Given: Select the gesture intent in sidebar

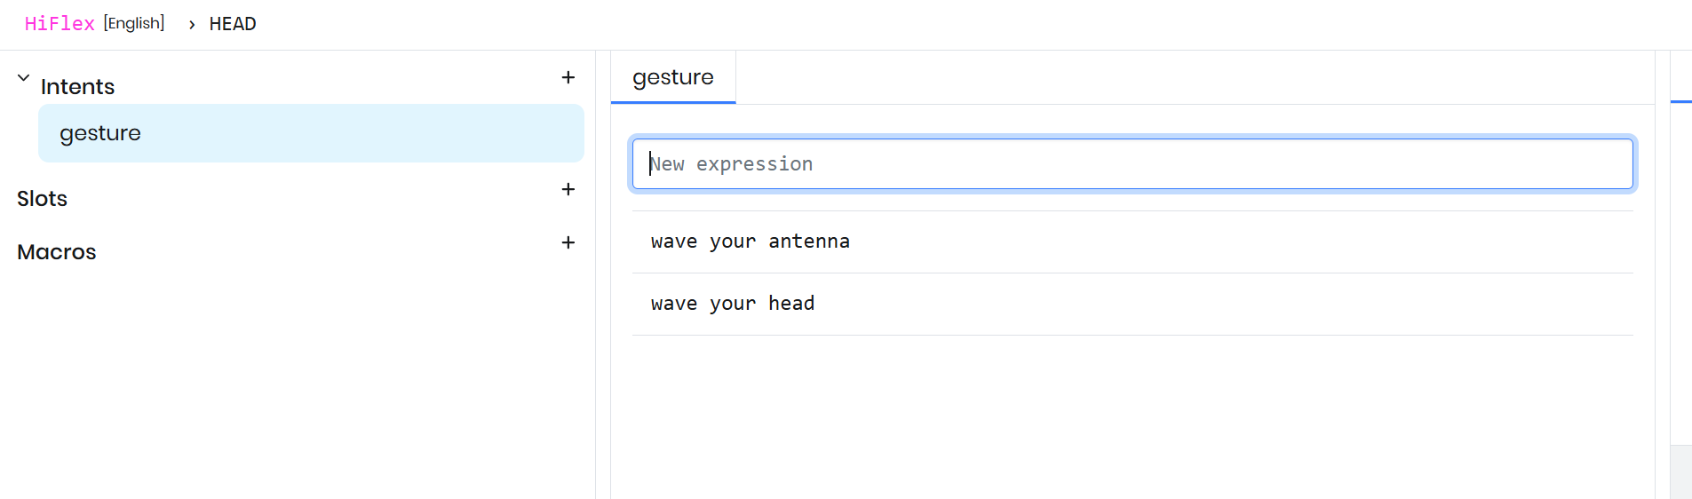Looking at the screenshot, I should [311, 133].
